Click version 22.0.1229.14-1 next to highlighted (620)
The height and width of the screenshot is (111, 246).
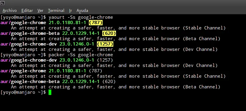point(81,33)
